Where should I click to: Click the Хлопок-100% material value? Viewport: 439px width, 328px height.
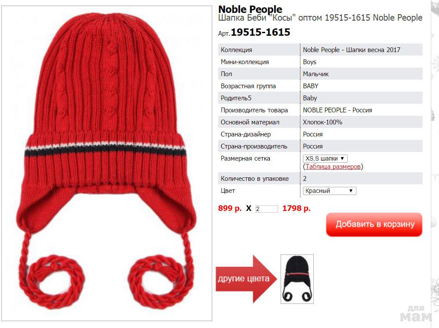tap(322, 122)
